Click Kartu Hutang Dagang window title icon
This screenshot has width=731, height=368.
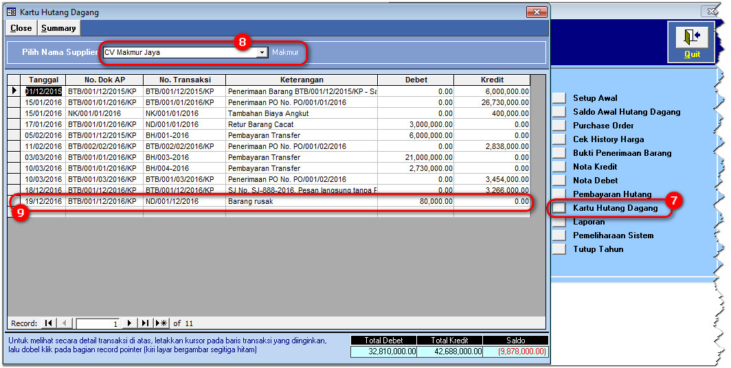[x=11, y=12]
